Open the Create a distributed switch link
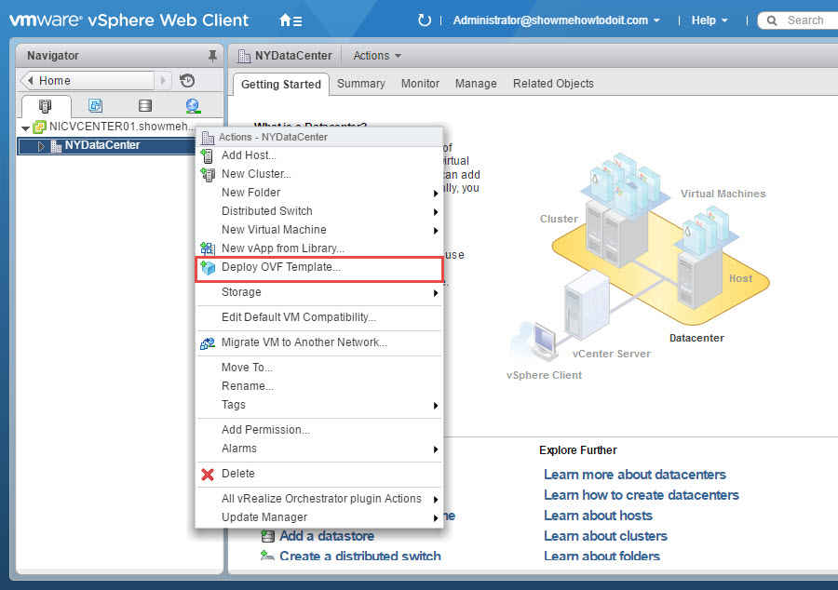Viewport: 838px width, 590px height. tap(360, 556)
